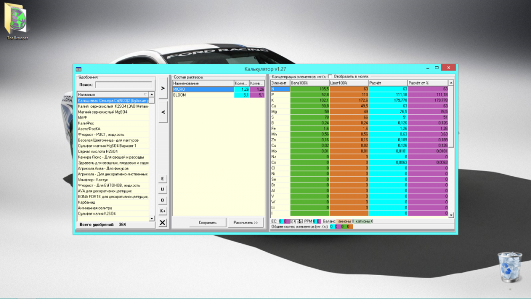Click the O button beside the fertilizer list
The height and width of the screenshot is (299, 531).
tap(162, 200)
